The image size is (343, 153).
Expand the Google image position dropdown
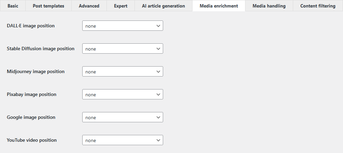tap(123, 117)
